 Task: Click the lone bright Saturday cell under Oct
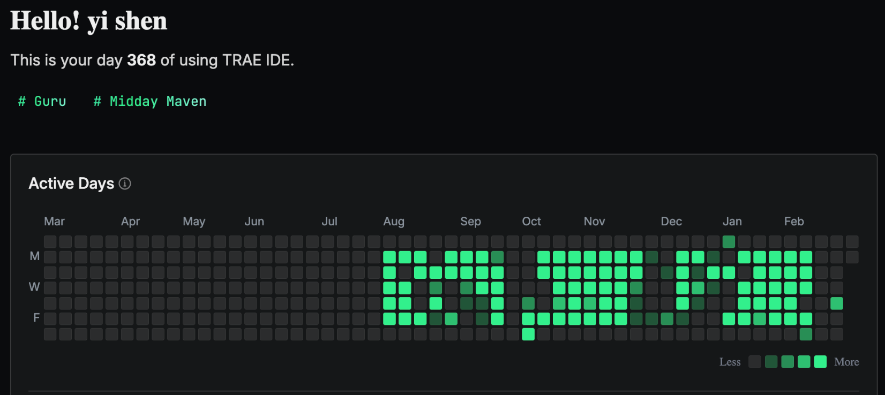click(528, 335)
